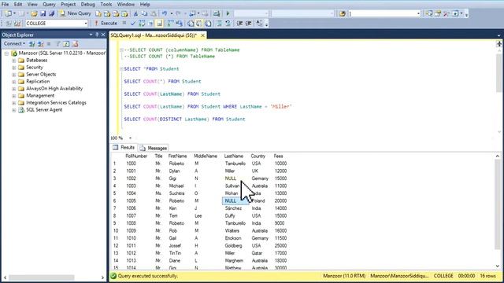Image resolution: width=504 pixels, height=283 pixels.
Task: Click the LastName column header
Action: (234, 156)
